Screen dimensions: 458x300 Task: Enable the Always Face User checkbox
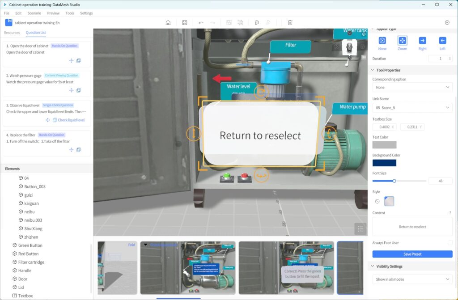(450, 243)
